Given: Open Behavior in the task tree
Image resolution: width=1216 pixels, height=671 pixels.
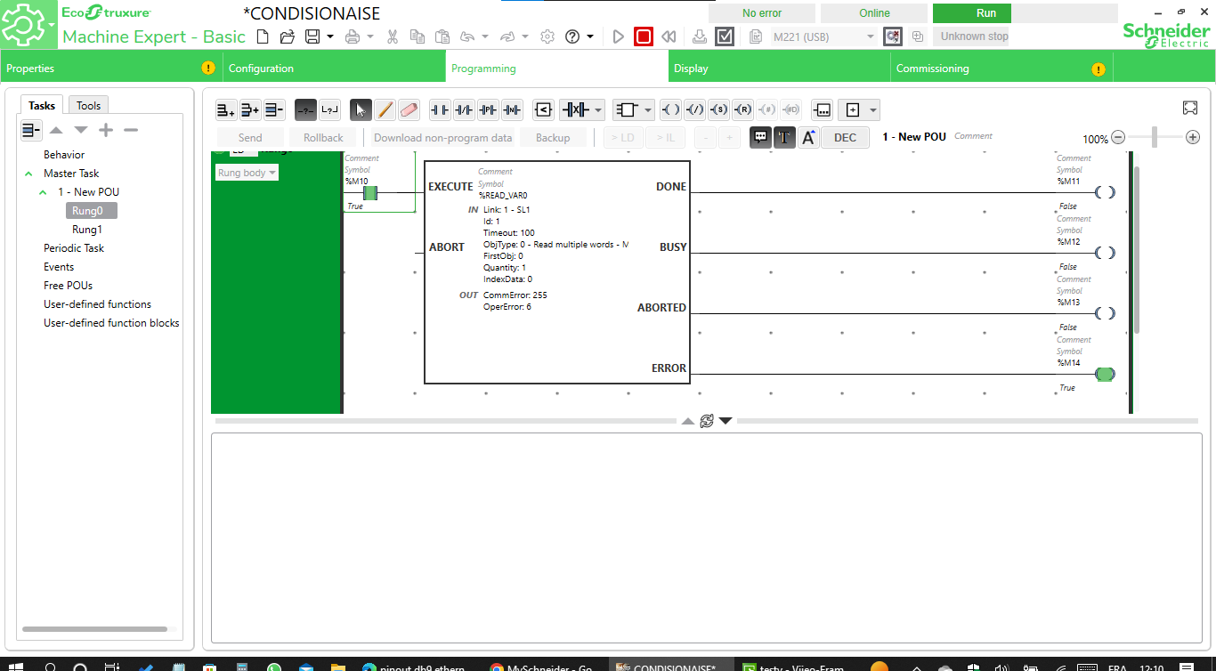Looking at the screenshot, I should 64,155.
